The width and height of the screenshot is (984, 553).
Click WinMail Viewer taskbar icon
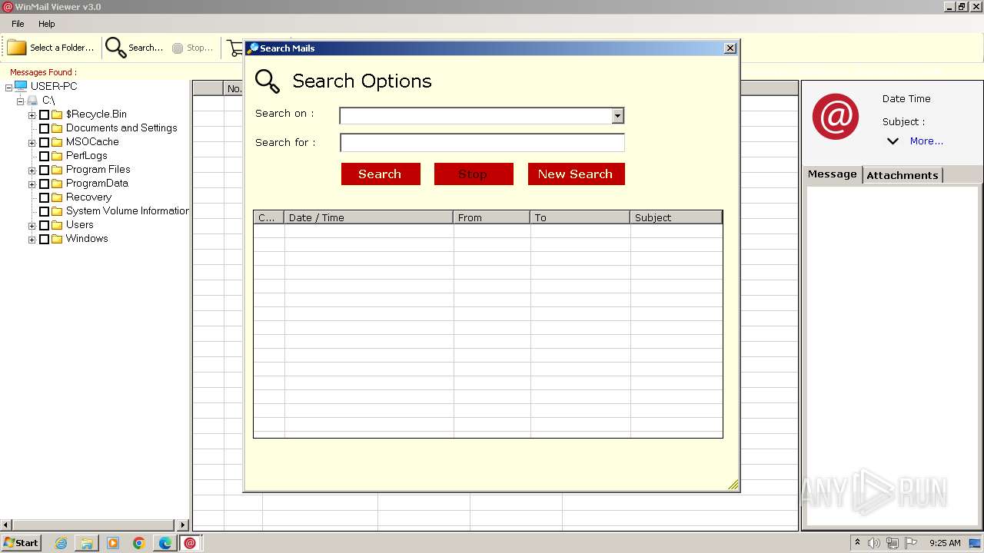point(190,543)
